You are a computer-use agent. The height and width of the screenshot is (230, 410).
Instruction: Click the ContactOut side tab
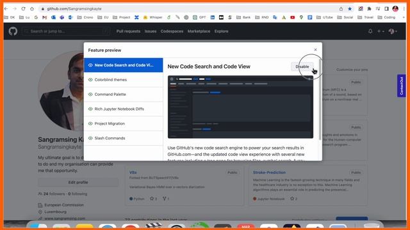pyautogui.click(x=402, y=86)
